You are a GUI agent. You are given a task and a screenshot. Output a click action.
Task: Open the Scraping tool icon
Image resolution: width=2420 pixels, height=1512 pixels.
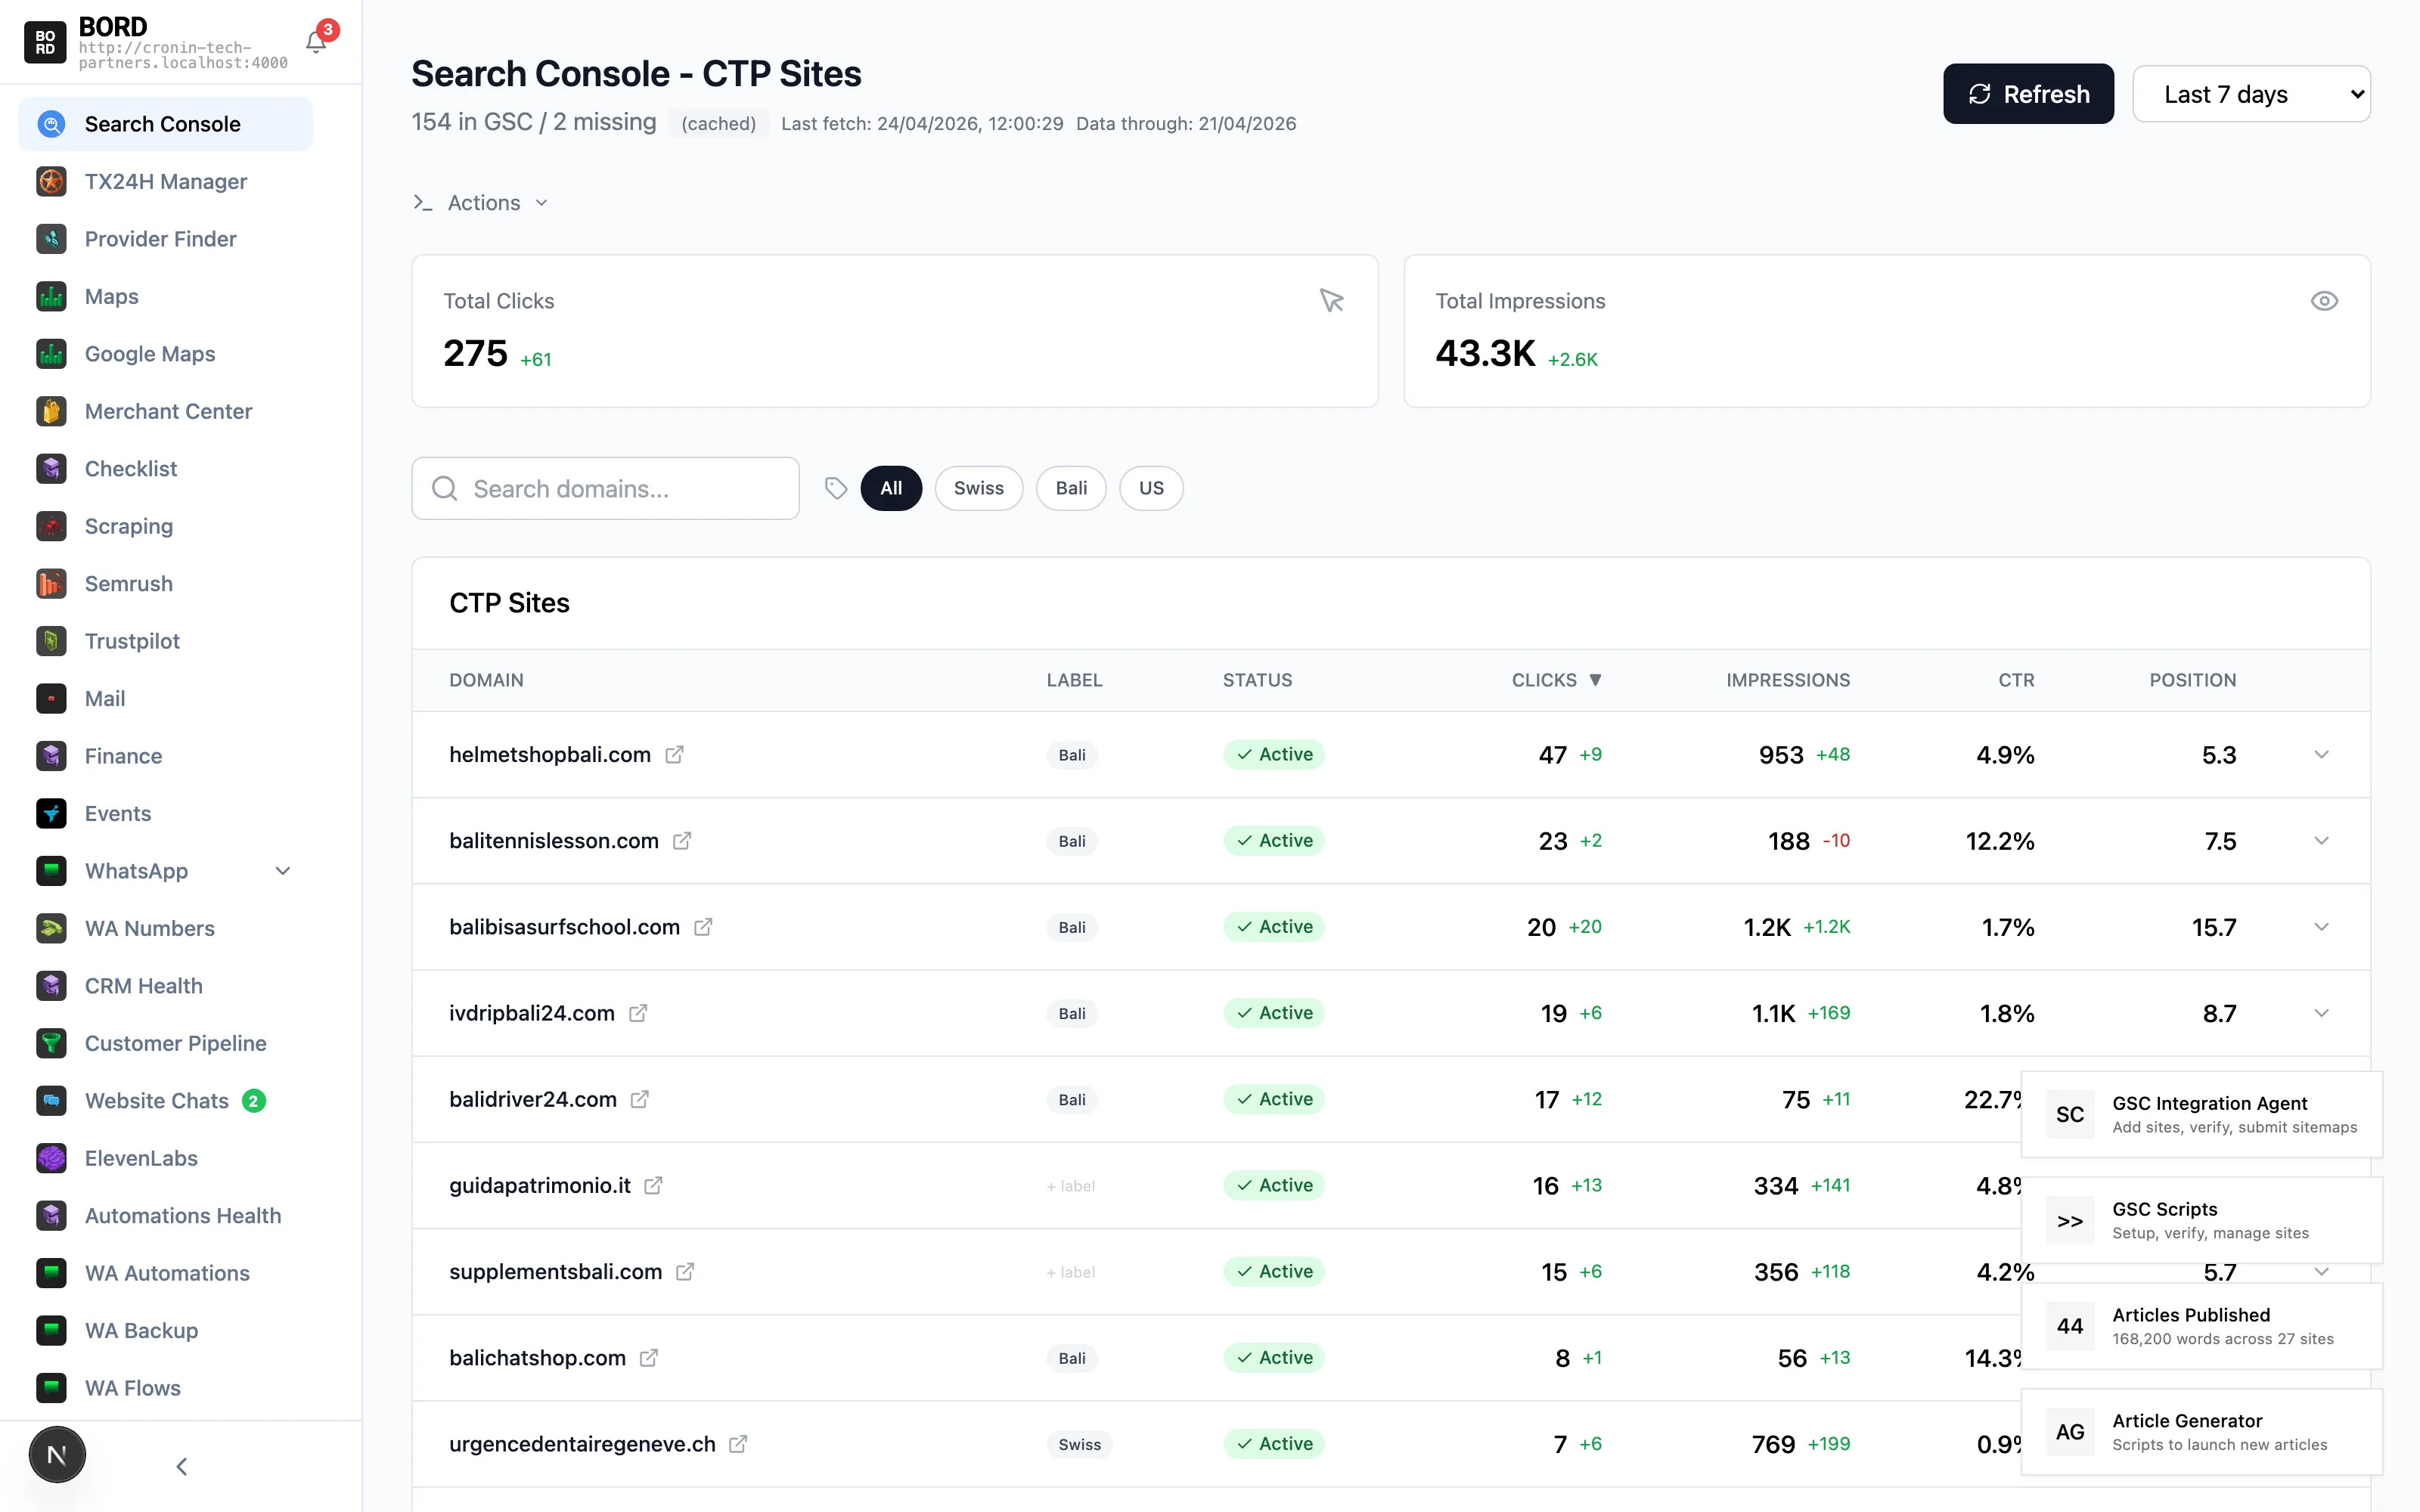[51, 526]
